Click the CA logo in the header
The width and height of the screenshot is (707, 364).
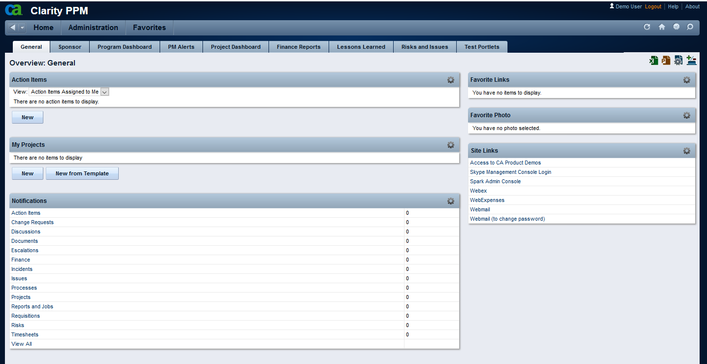pos(14,10)
